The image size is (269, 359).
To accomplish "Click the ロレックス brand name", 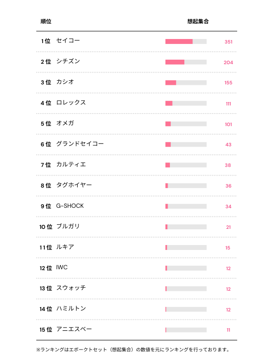I will coord(71,103).
